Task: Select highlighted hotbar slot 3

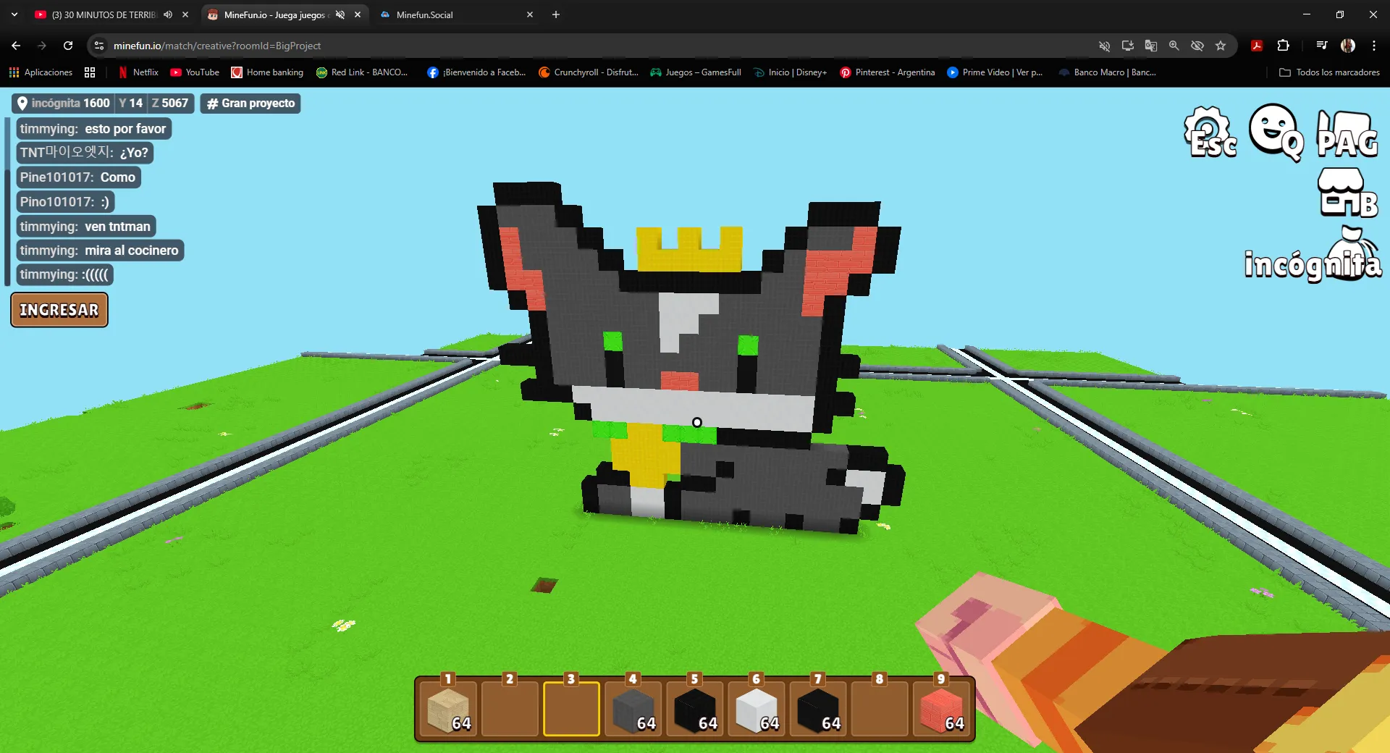Action: point(571,710)
